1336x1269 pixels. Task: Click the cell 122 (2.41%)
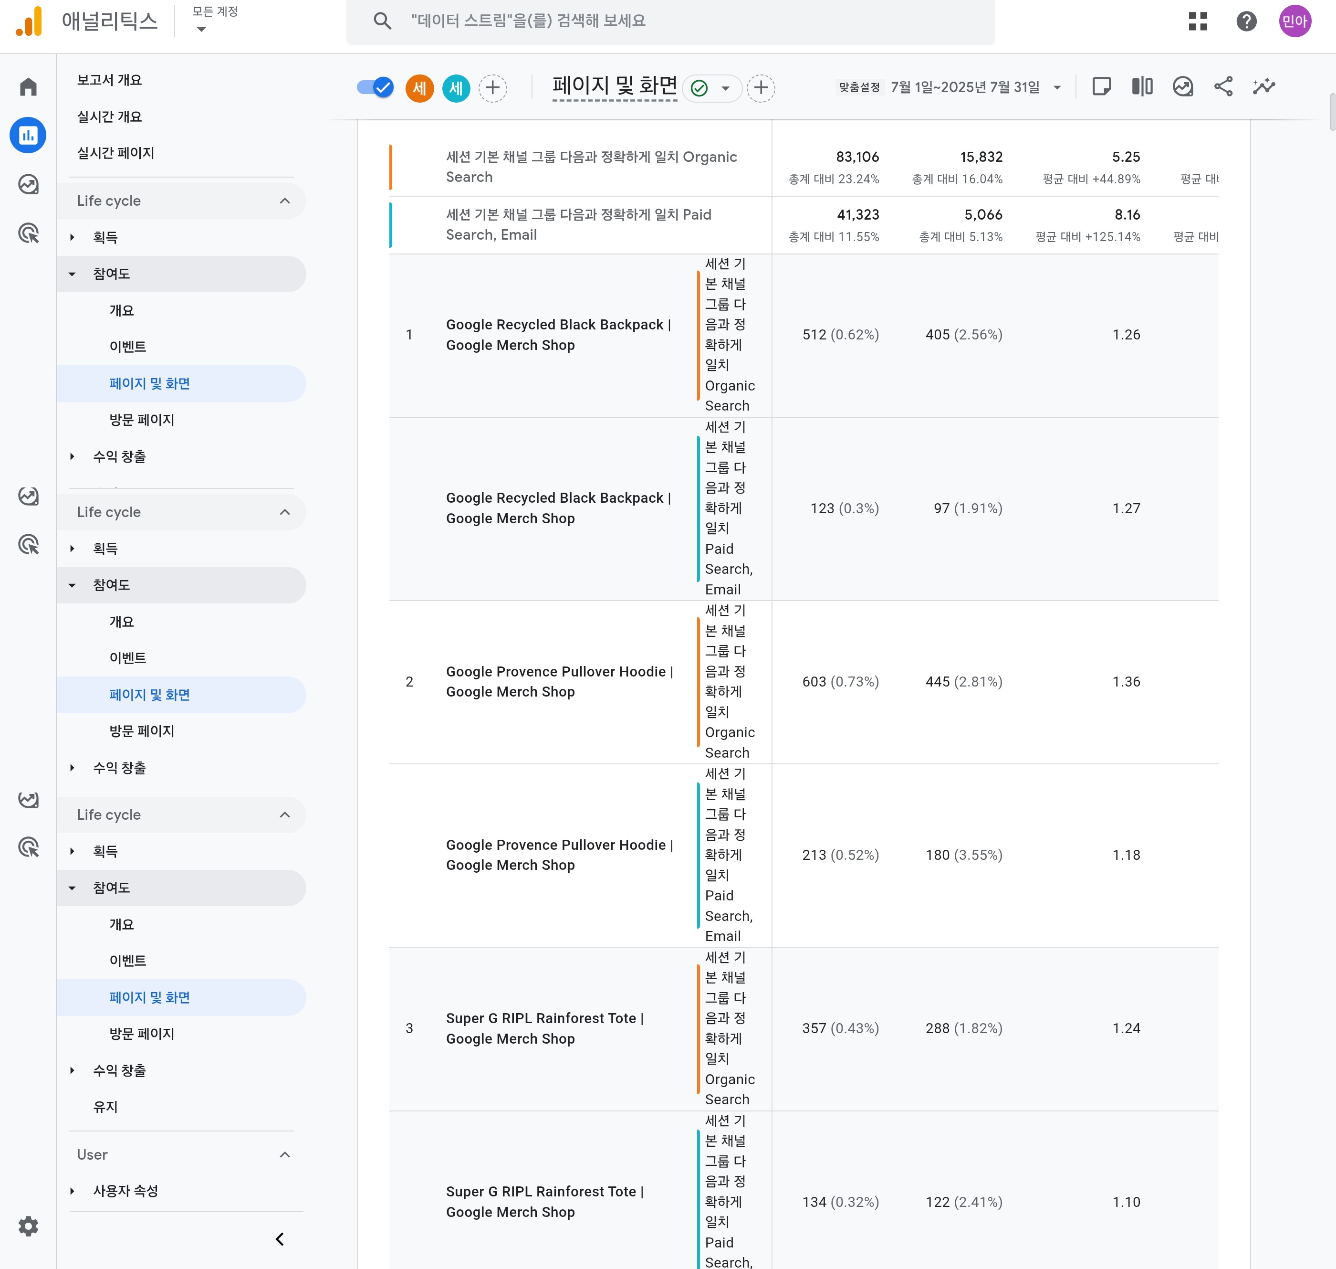(x=964, y=1202)
